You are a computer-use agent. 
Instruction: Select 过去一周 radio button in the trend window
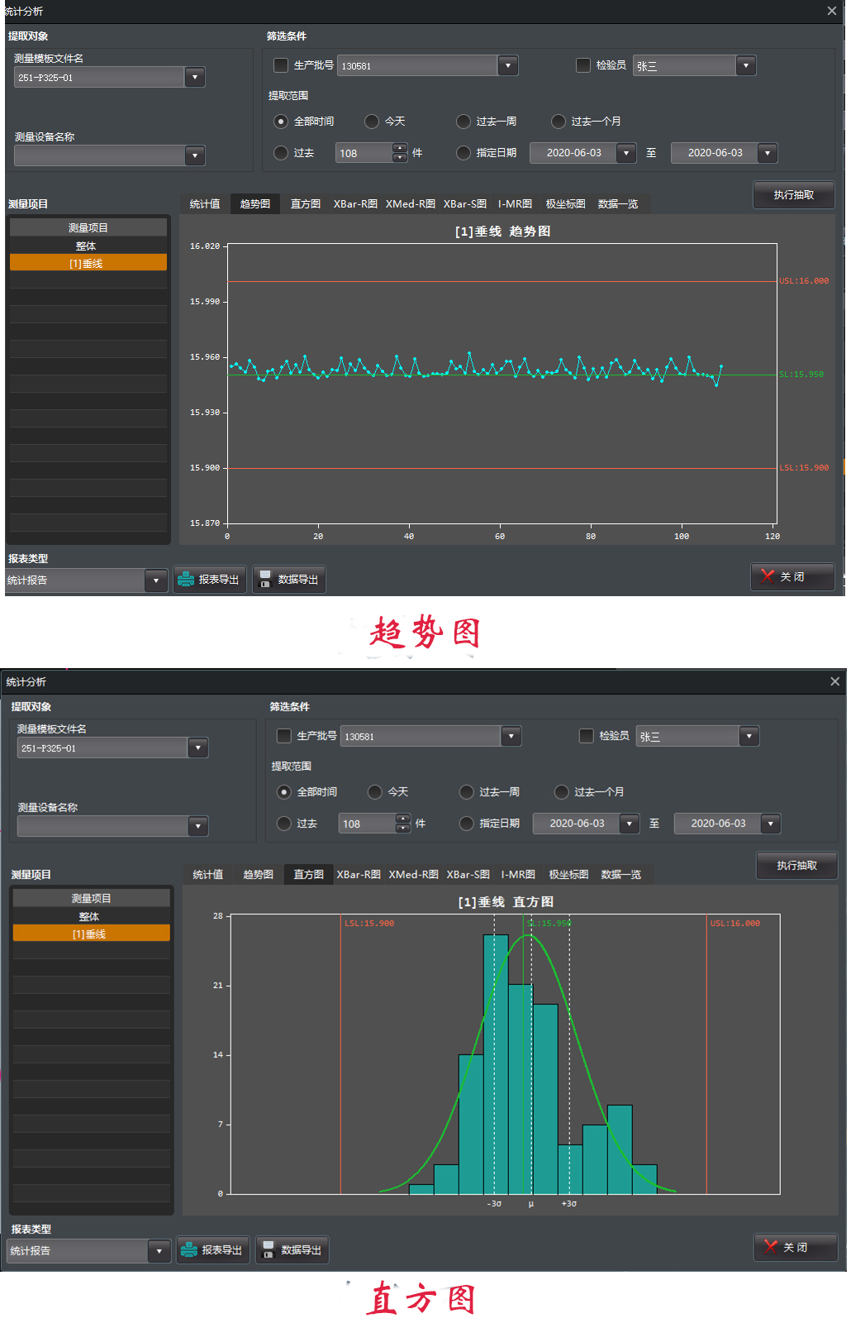(464, 122)
